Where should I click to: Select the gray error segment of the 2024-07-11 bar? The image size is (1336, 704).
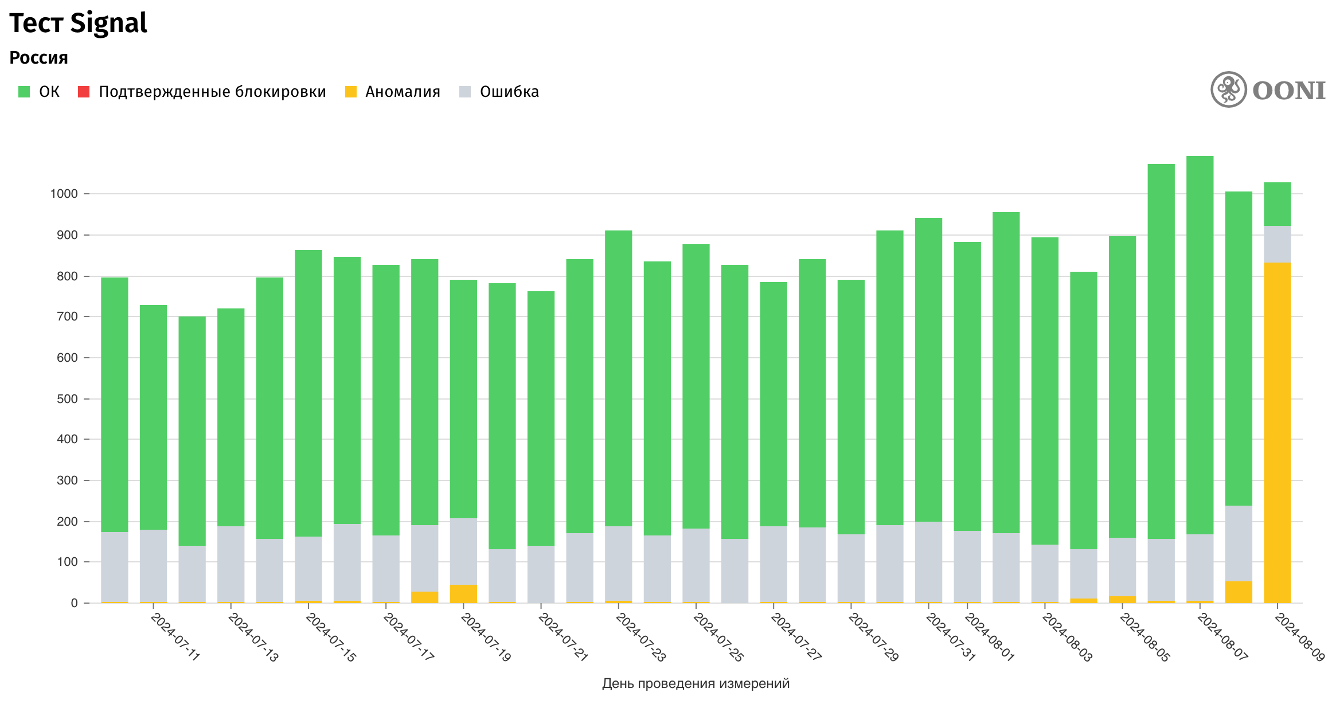point(153,566)
